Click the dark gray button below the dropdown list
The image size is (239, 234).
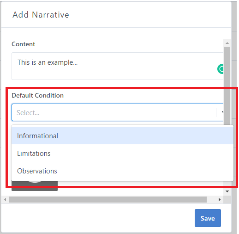coord(35,186)
